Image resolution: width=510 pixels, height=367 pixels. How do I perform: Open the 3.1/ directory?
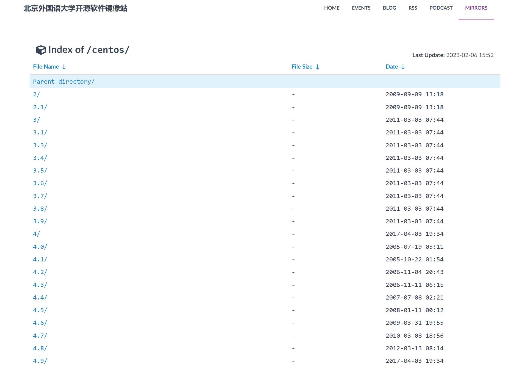(x=40, y=132)
